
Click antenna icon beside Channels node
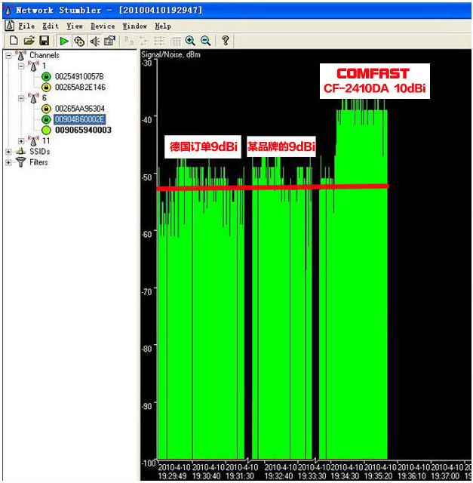21,55
